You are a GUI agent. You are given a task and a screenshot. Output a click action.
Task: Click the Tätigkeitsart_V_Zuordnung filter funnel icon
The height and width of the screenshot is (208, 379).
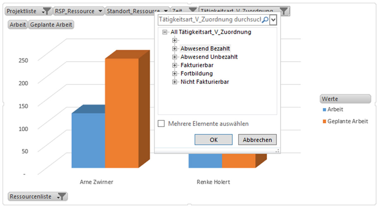[x=284, y=11]
